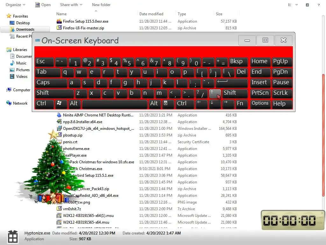
Task: Click the Libraries icon in navigation pane
Action: tap(9, 49)
